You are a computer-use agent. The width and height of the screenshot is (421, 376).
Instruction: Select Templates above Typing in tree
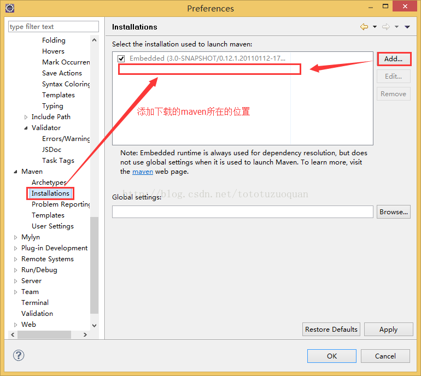(x=59, y=95)
